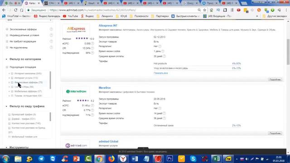
Task: Open the Партнерки bookmarks folder
Action: (160, 16)
